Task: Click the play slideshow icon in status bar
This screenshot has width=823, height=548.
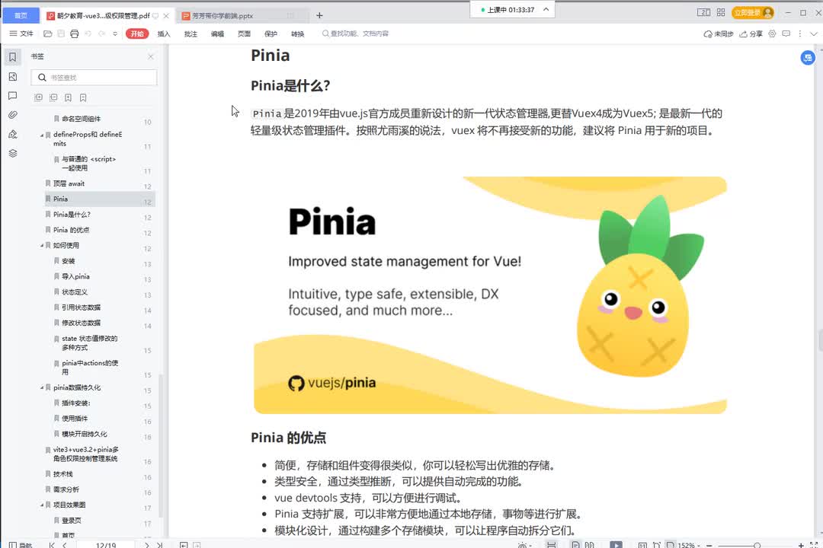Action: (x=616, y=545)
